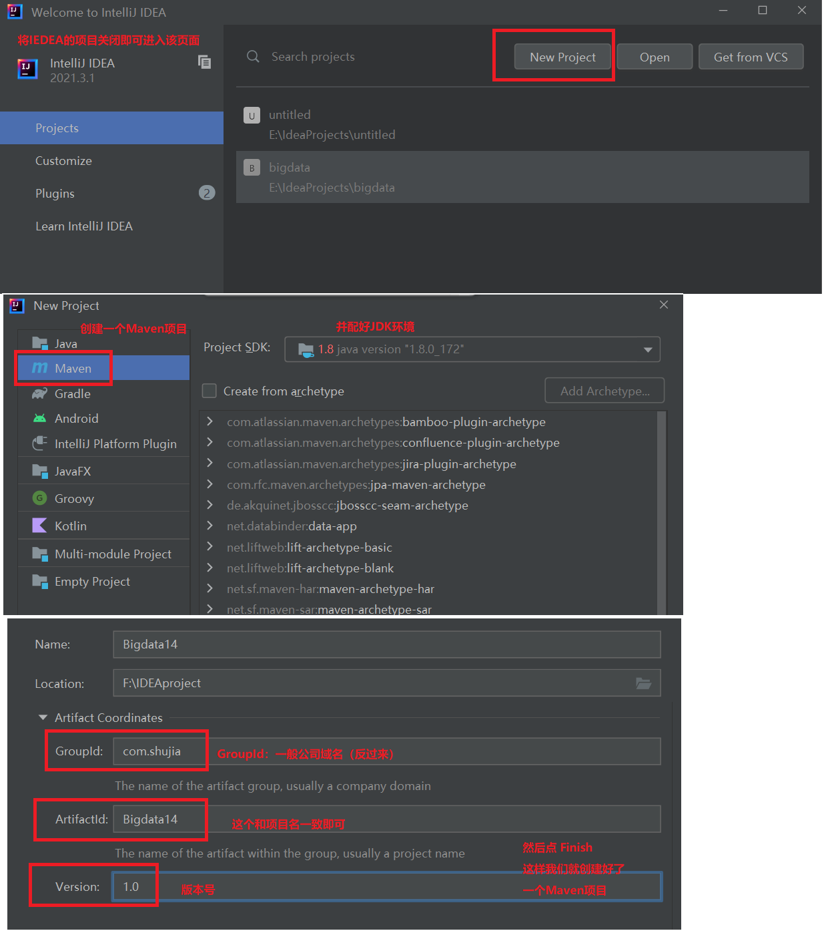The height and width of the screenshot is (941, 832).
Task: Select lift-archetype-blank row
Action: point(428,568)
